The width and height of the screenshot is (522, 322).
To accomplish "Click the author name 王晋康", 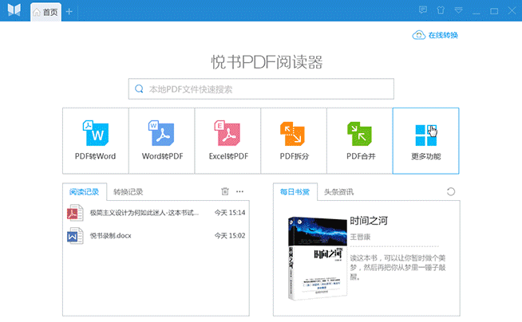I will point(360,237).
